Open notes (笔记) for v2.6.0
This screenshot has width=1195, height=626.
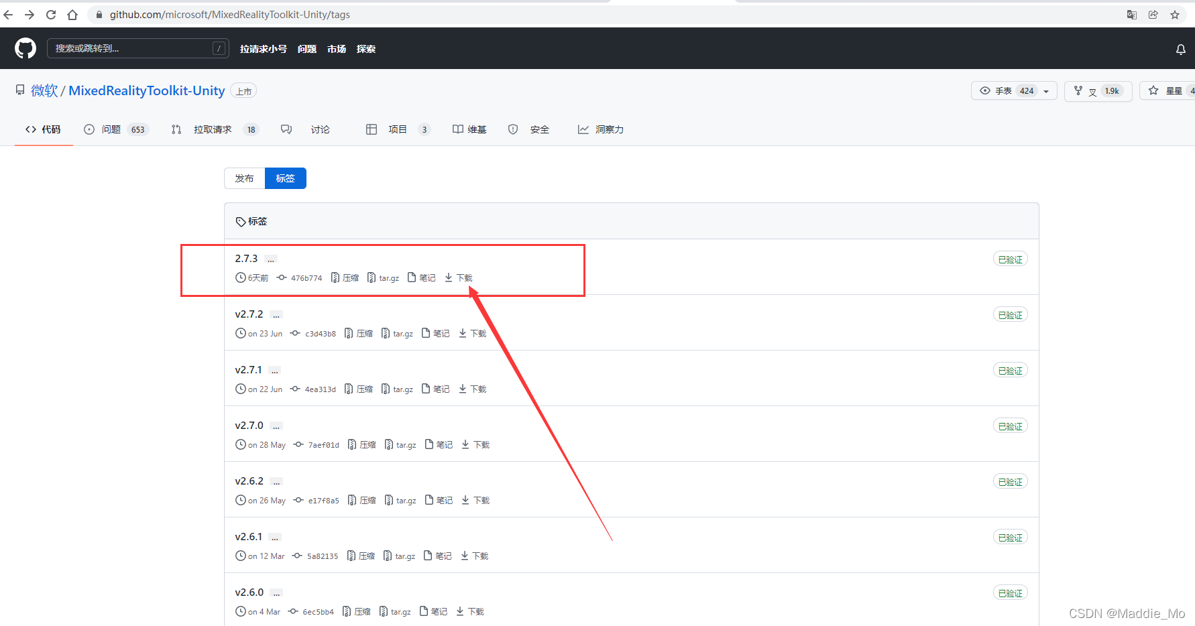point(433,612)
